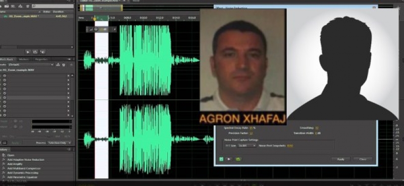Toggle the green power button in Noise Reduction dialog
Viewport: 404px width, 186px height.
click(221, 159)
